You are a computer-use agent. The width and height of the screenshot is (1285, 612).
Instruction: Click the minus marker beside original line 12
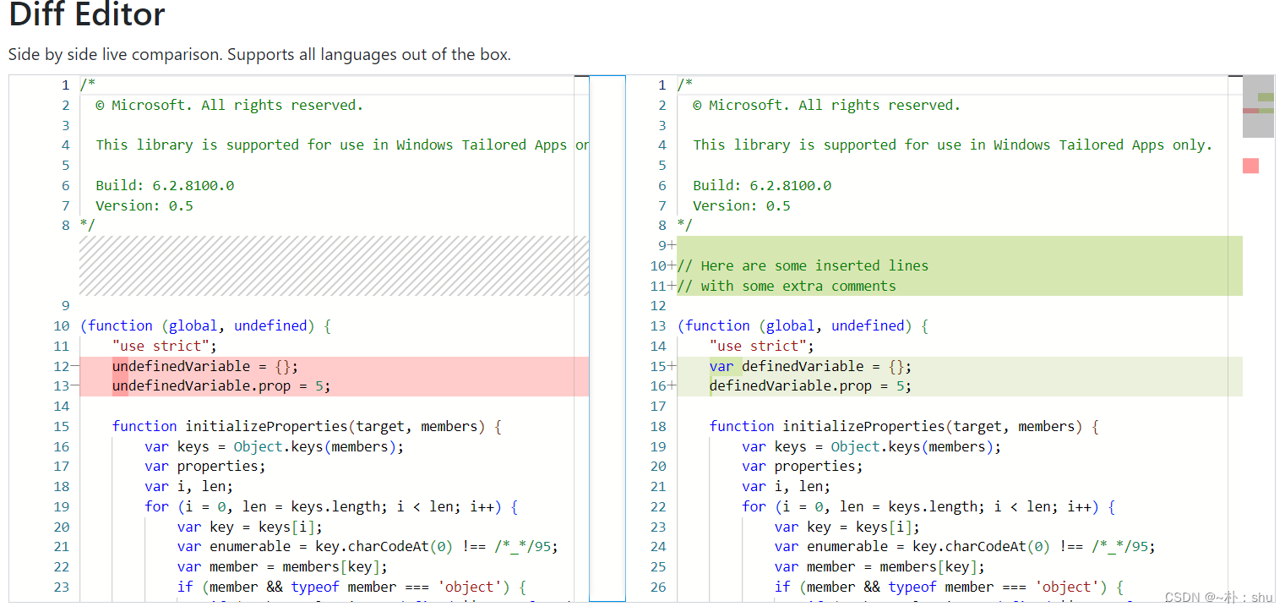pyautogui.click(x=75, y=366)
